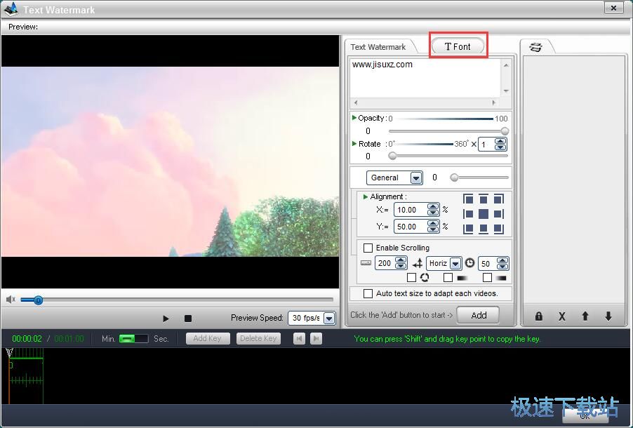The image size is (633, 428).
Task: Click the Add Key button
Action: tap(208, 338)
